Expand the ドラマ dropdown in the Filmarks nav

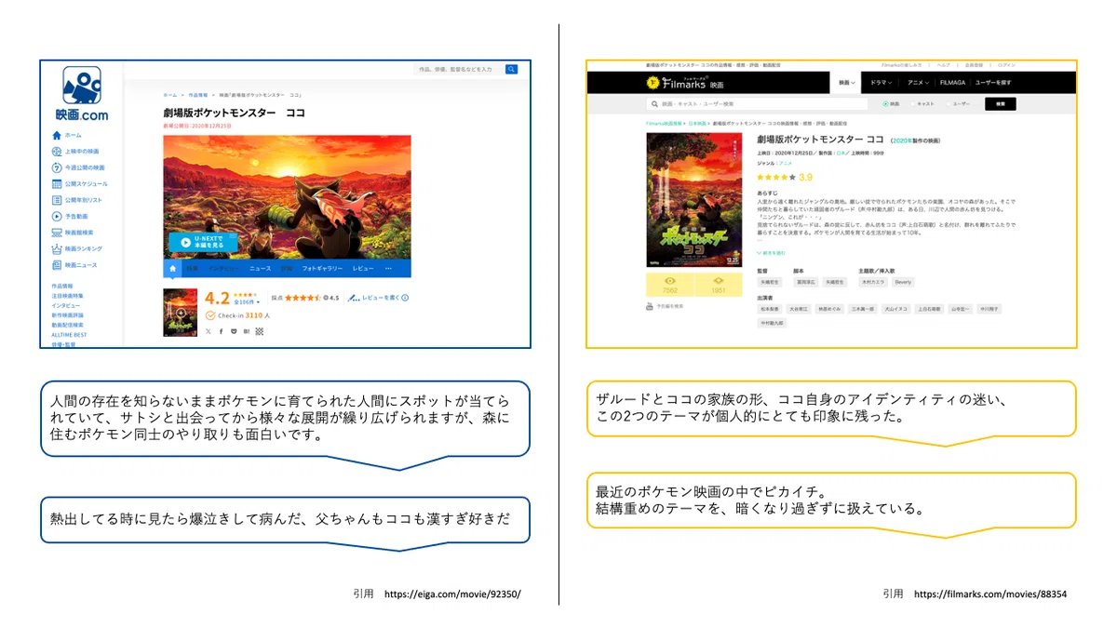881,83
